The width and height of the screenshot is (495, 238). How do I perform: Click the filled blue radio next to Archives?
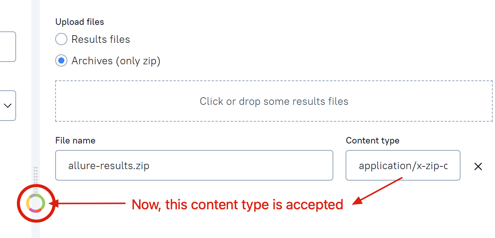[61, 60]
